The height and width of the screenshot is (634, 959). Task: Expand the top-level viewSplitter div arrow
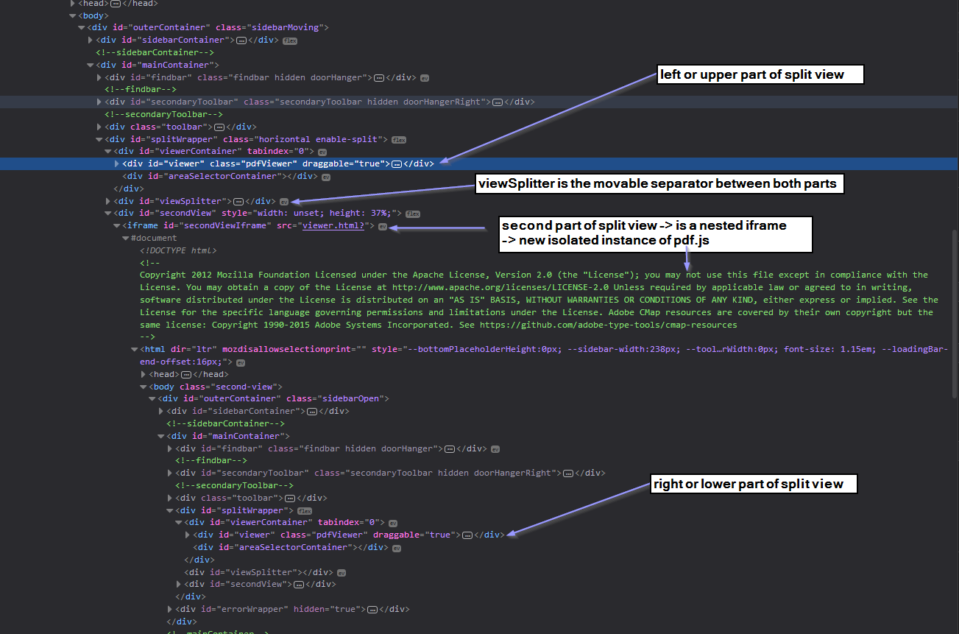click(108, 201)
